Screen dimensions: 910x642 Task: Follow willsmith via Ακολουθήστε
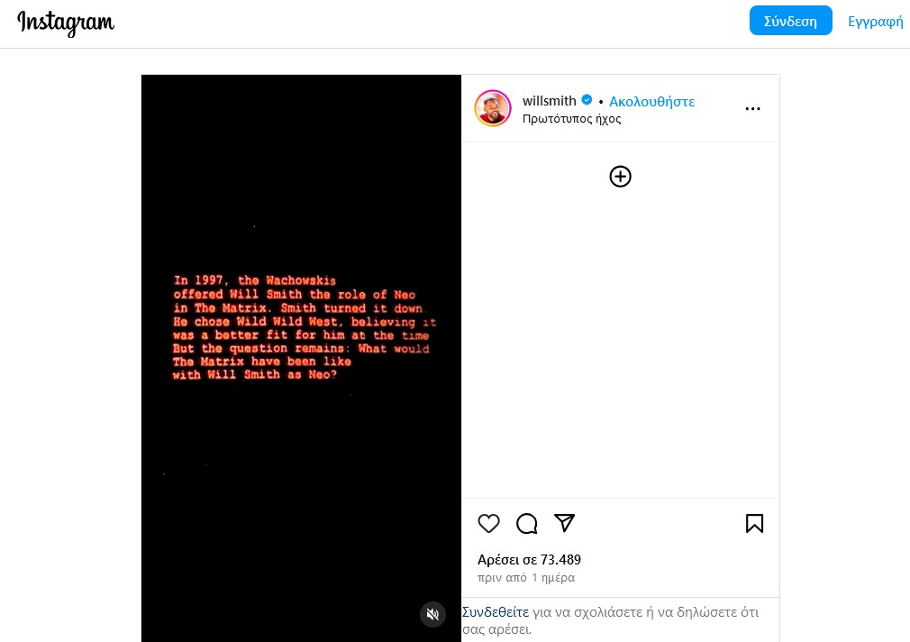tap(651, 101)
